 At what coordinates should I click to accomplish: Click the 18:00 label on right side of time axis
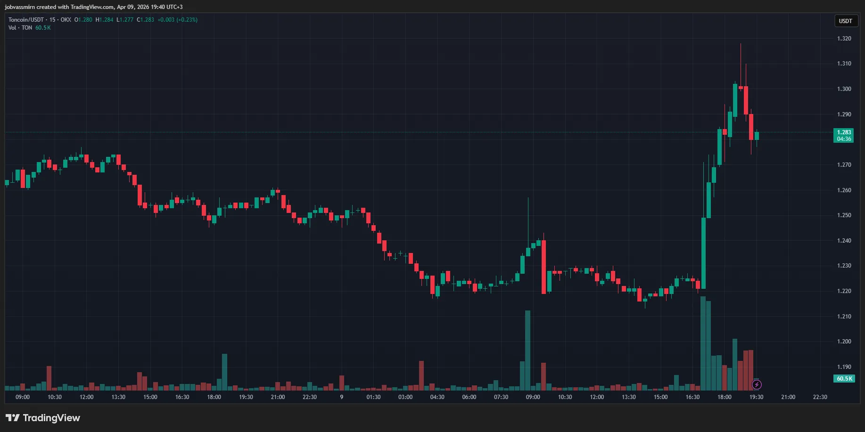pos(724,397)
